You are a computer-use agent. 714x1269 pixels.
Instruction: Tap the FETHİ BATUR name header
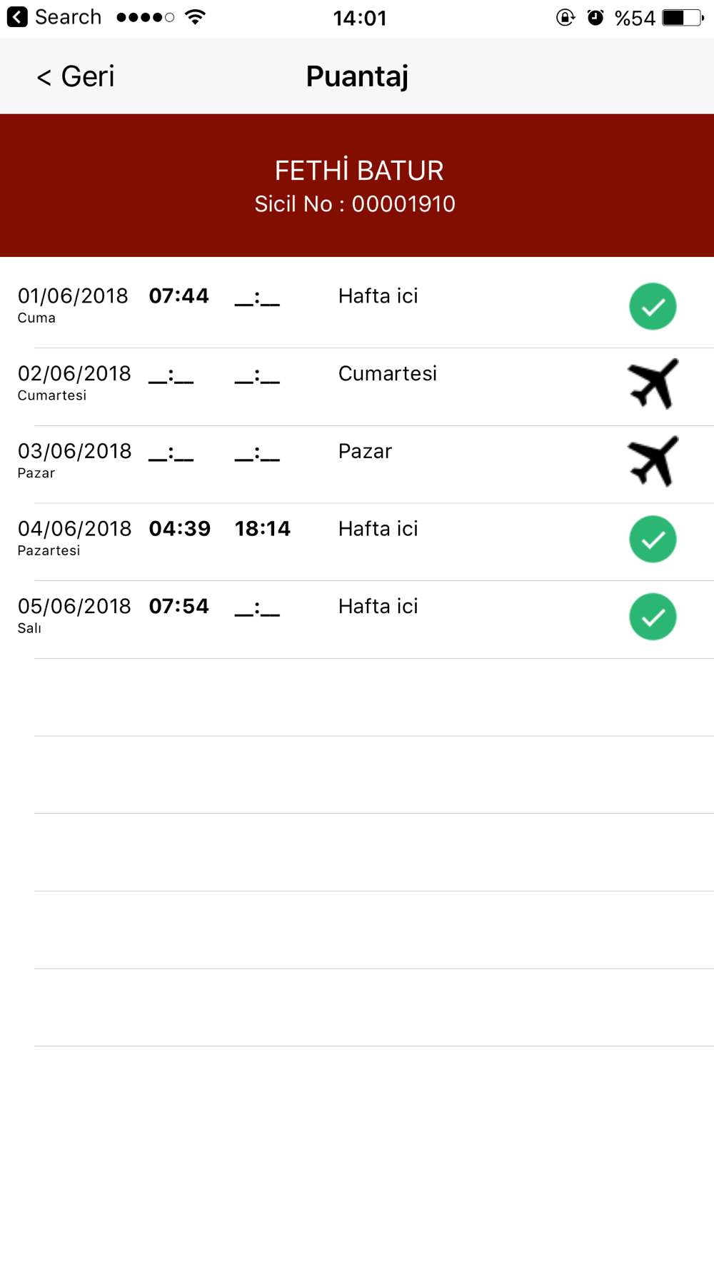click(358, 171)
